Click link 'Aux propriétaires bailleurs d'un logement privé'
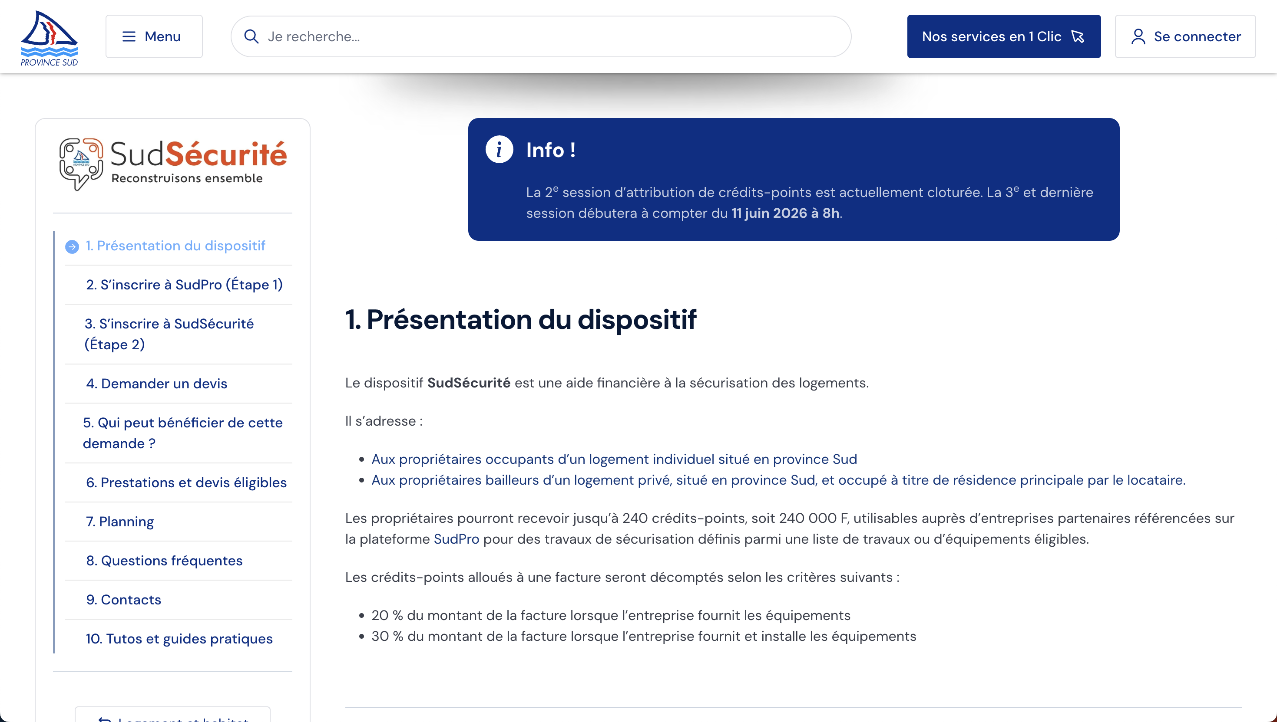The height and width of the screenshot is (722, 1277). pyautogui.click(x=778, y=480)
